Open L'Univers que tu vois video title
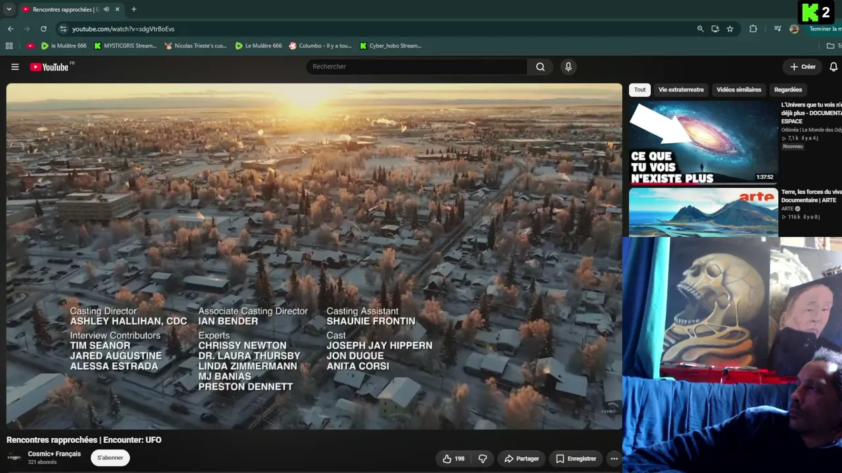The height and width of the screenshot is (473, 842). click(812, 113)
